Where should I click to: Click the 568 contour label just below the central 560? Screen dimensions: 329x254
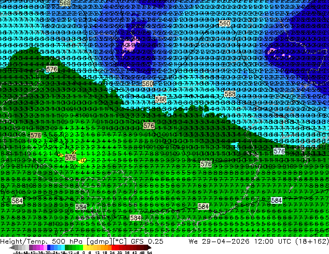click(161, 99)
